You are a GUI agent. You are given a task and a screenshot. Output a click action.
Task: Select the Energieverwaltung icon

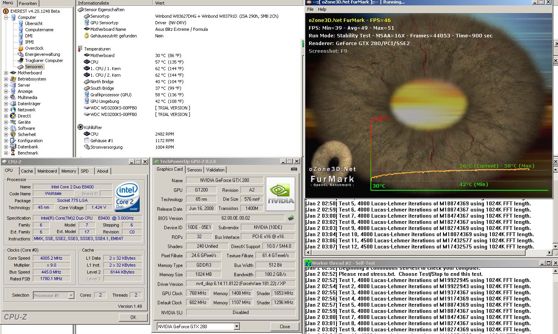20,54
